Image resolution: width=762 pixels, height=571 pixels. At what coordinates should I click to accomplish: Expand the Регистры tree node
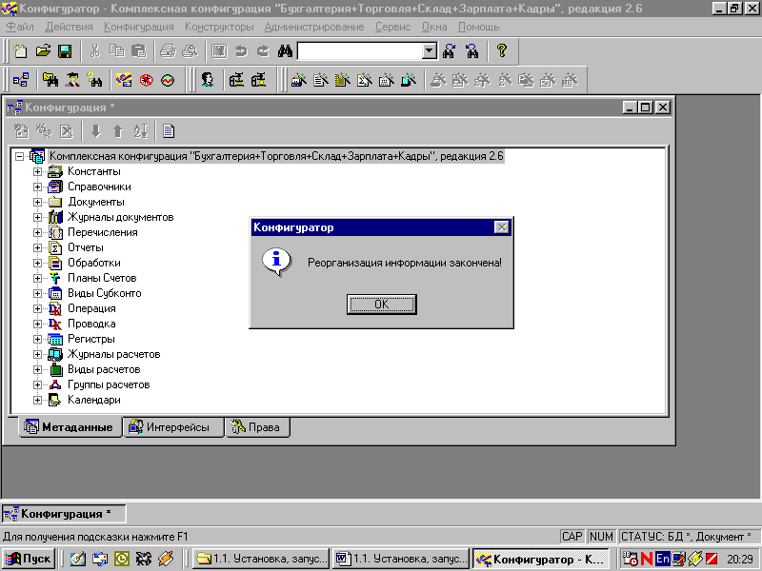[x=37, y=339]
